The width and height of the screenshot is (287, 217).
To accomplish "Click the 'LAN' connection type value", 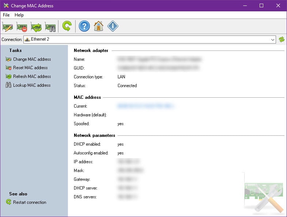I will click(x=121, y=77).
